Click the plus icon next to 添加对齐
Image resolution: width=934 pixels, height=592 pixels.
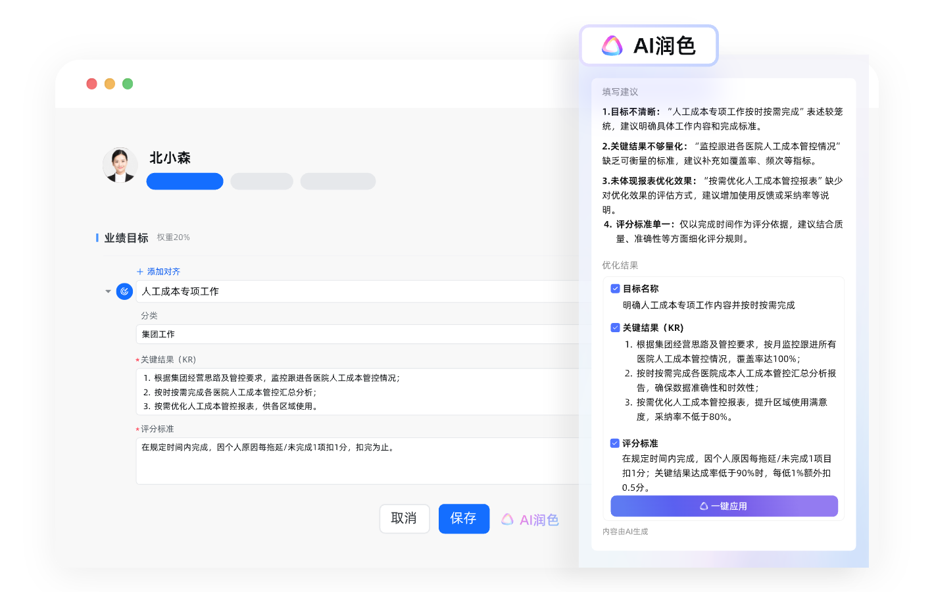click(139, 272)
